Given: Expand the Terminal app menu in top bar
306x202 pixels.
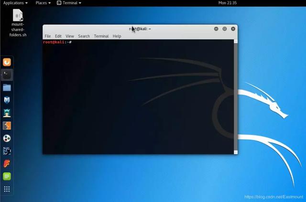Looking at the screenshot, I should 69,3.
